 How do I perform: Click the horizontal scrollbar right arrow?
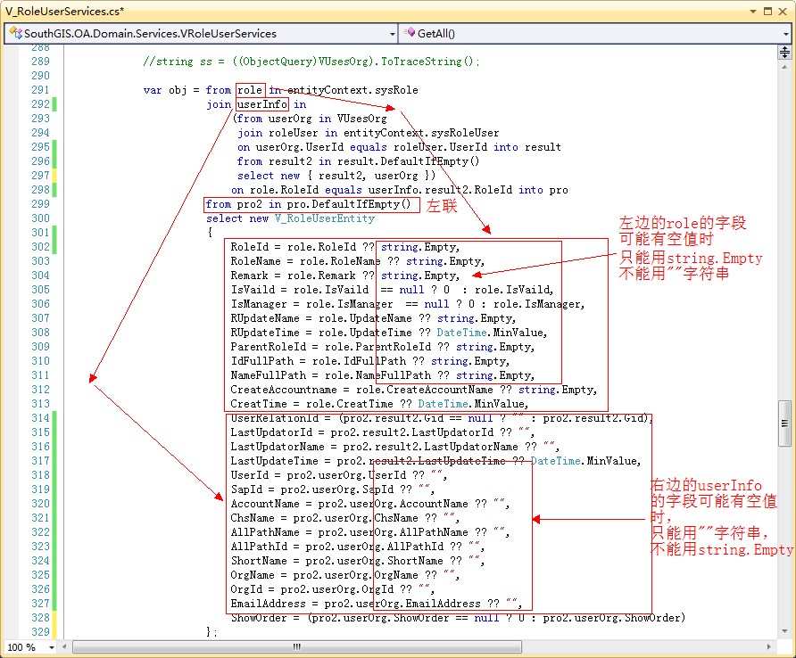pos(770,647)
